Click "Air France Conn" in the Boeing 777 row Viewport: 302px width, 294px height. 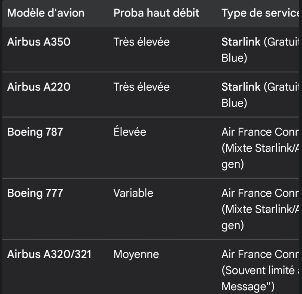pyautogui.click(x=260, y=193)
